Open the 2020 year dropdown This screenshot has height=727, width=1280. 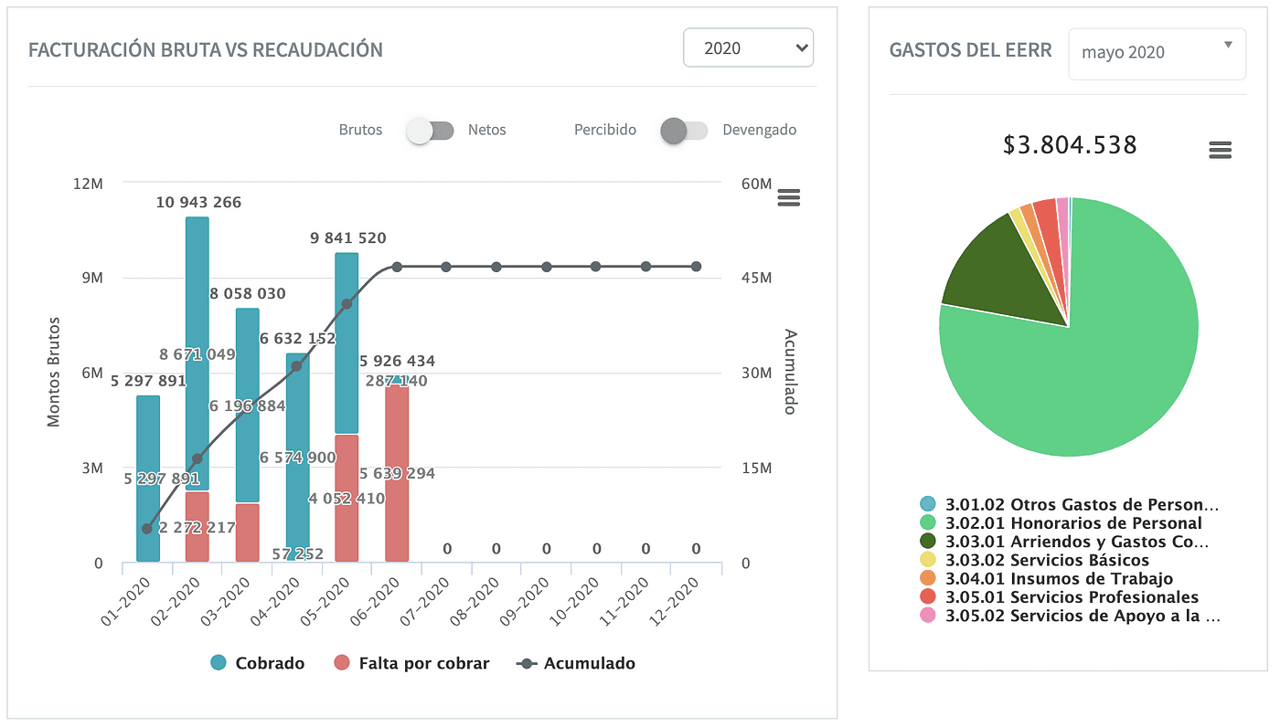tap(749, 47)
